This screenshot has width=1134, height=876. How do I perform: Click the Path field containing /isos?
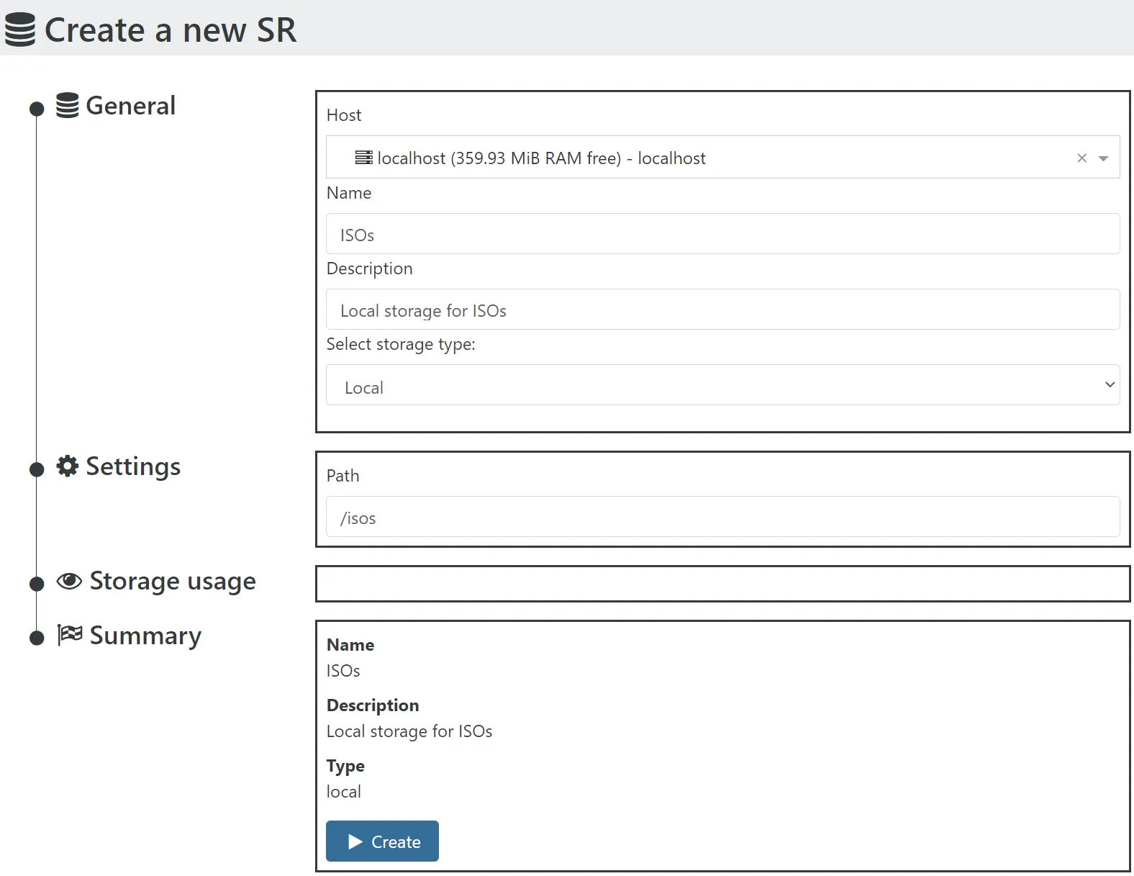722,517
